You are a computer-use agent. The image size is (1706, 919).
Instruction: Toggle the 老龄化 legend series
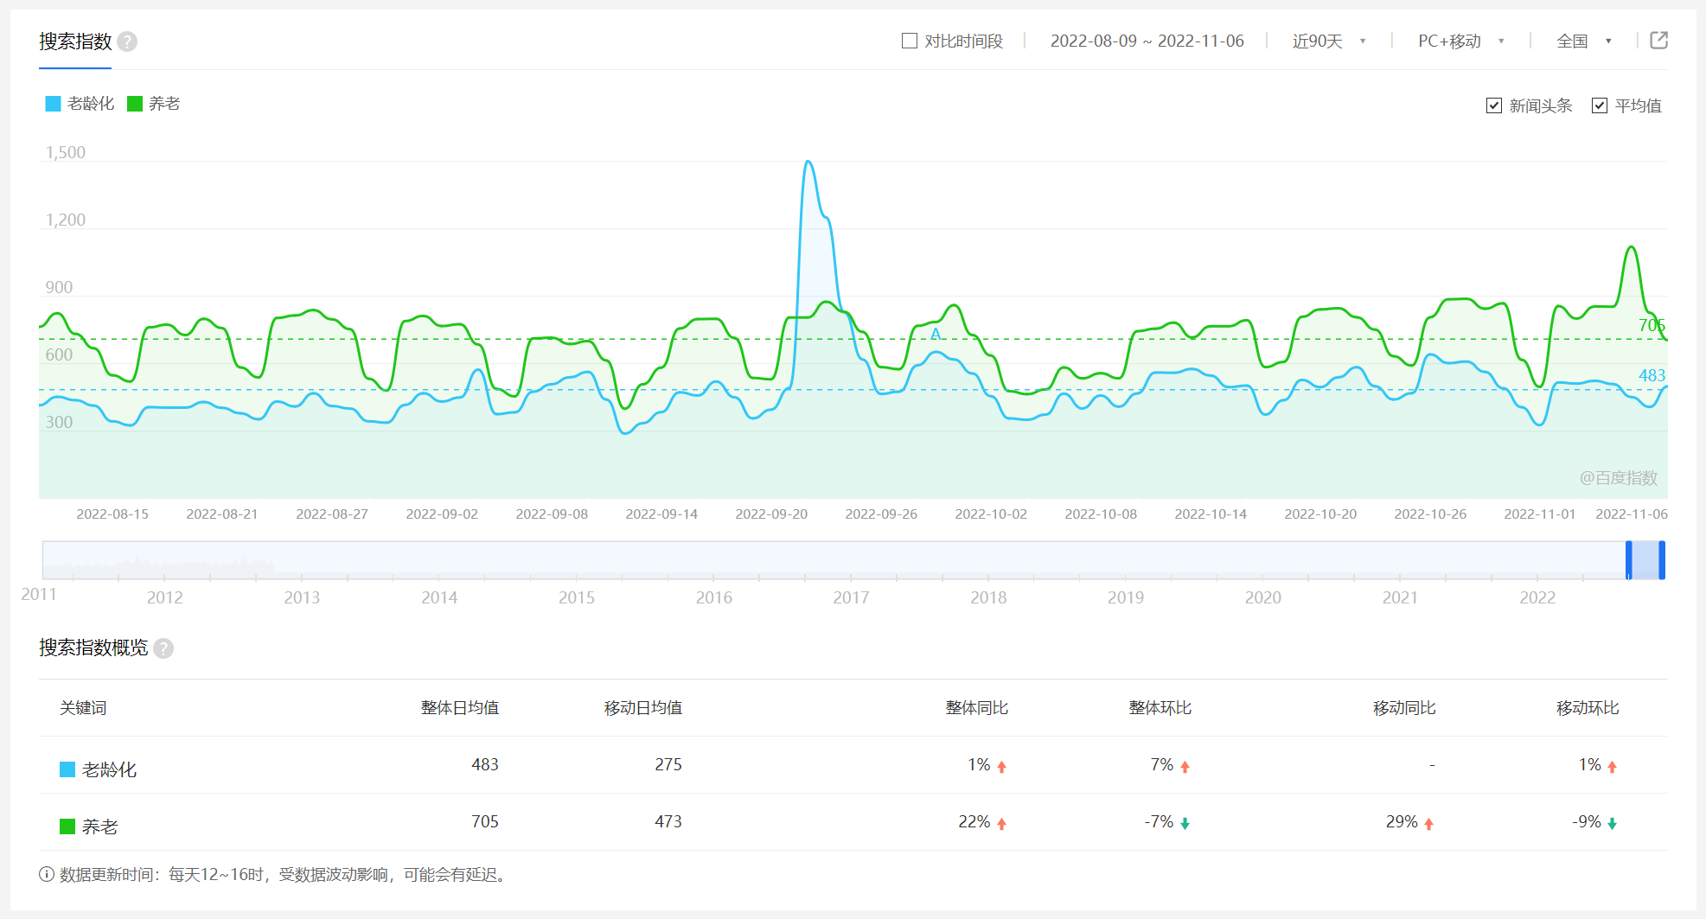click(x=80, y=104)
